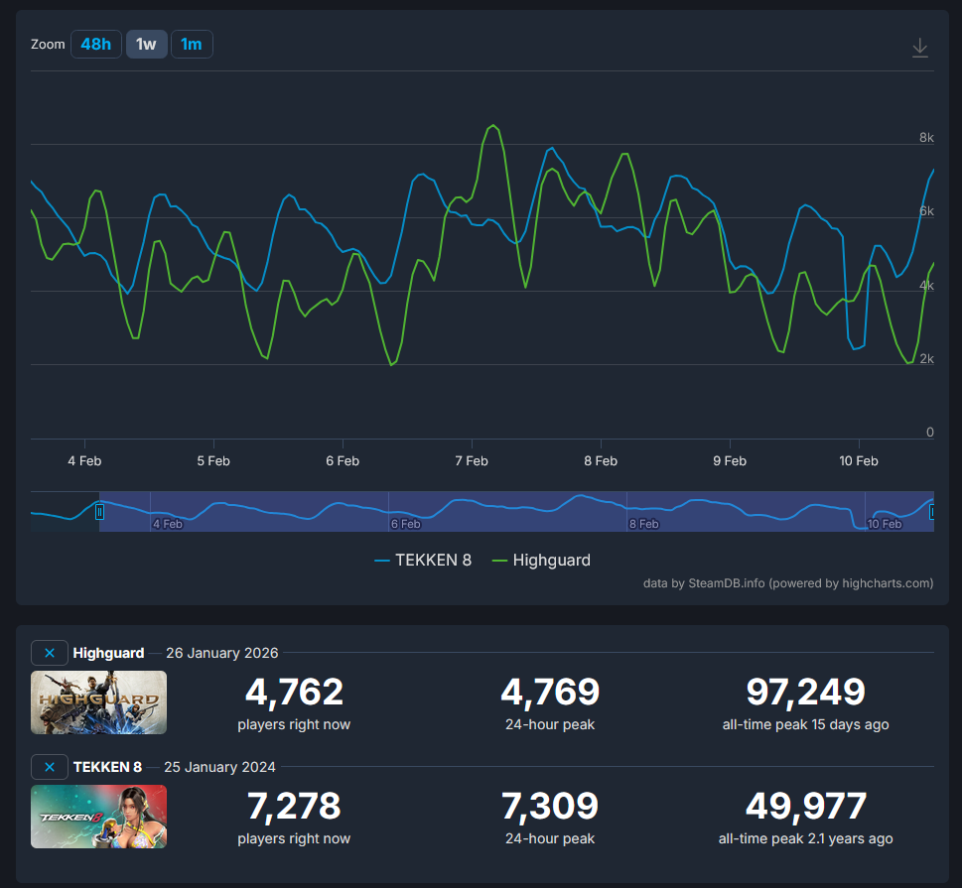The height and width of the screenshot is (888, 962).
Task: Click the SteamDB.info data credit text
Action: 787,583
